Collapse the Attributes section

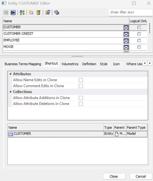click(10, 74)
